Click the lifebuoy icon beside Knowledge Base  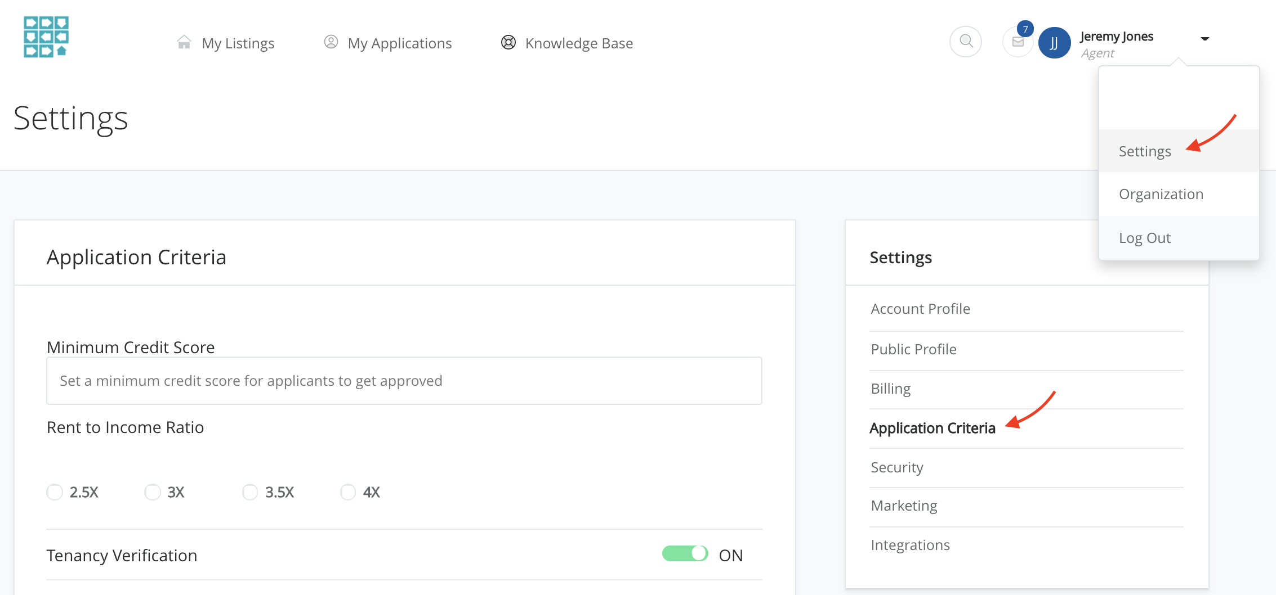pyautogui.click(x=508, y=42)
